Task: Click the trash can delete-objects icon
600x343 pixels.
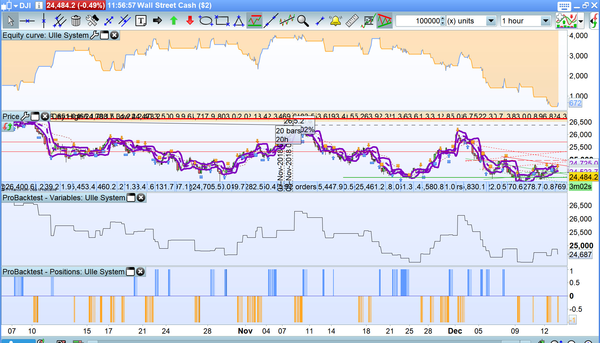Action: click(x=76, y=21)
